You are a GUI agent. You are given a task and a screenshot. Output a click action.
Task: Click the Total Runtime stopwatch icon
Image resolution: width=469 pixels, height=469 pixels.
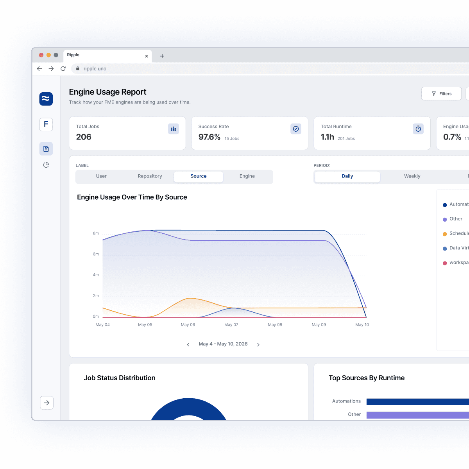(418, 129)
